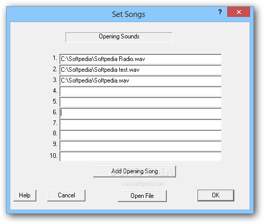Screen dimensions: 264x224
Task: Focus the empty song slot 8 field
Action: point(140,135)
